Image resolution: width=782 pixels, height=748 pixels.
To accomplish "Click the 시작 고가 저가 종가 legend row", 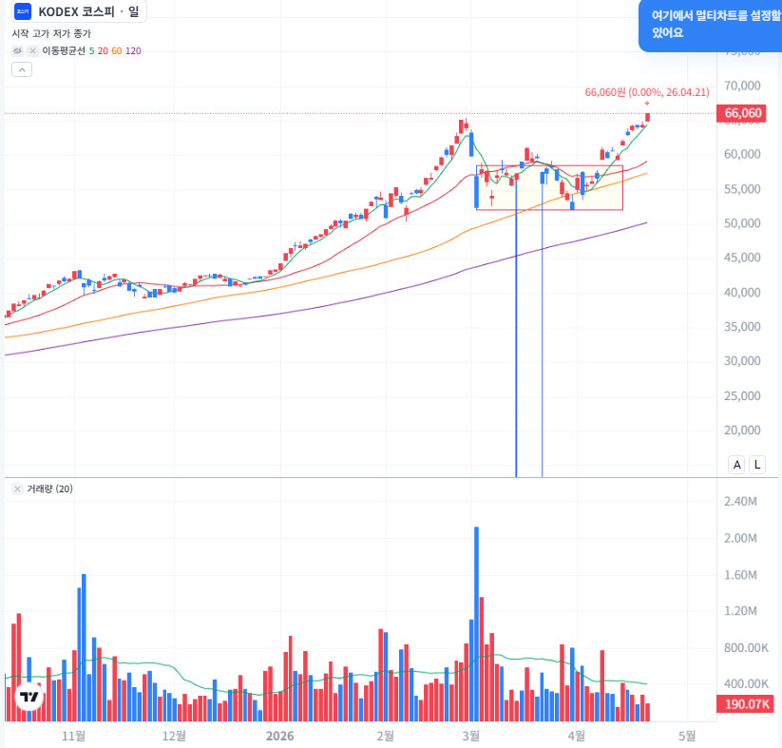I will (x=51, y=33).
